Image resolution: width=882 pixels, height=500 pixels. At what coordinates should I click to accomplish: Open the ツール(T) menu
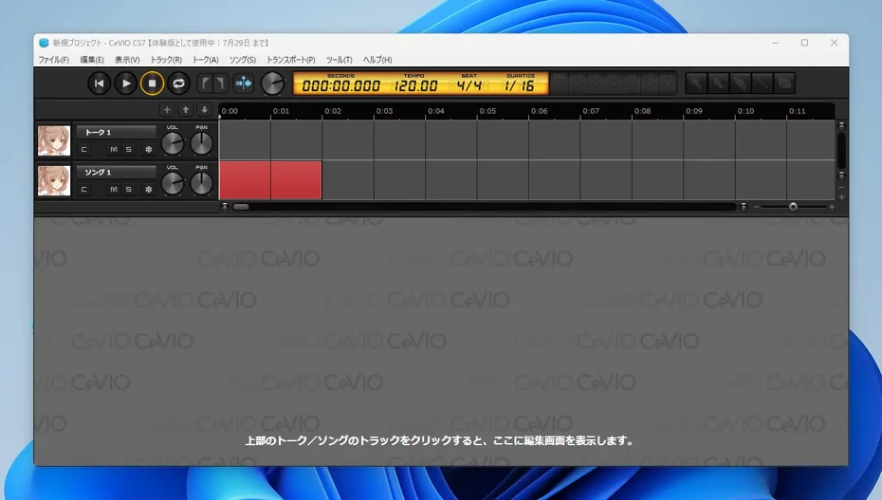pos(340,60)
